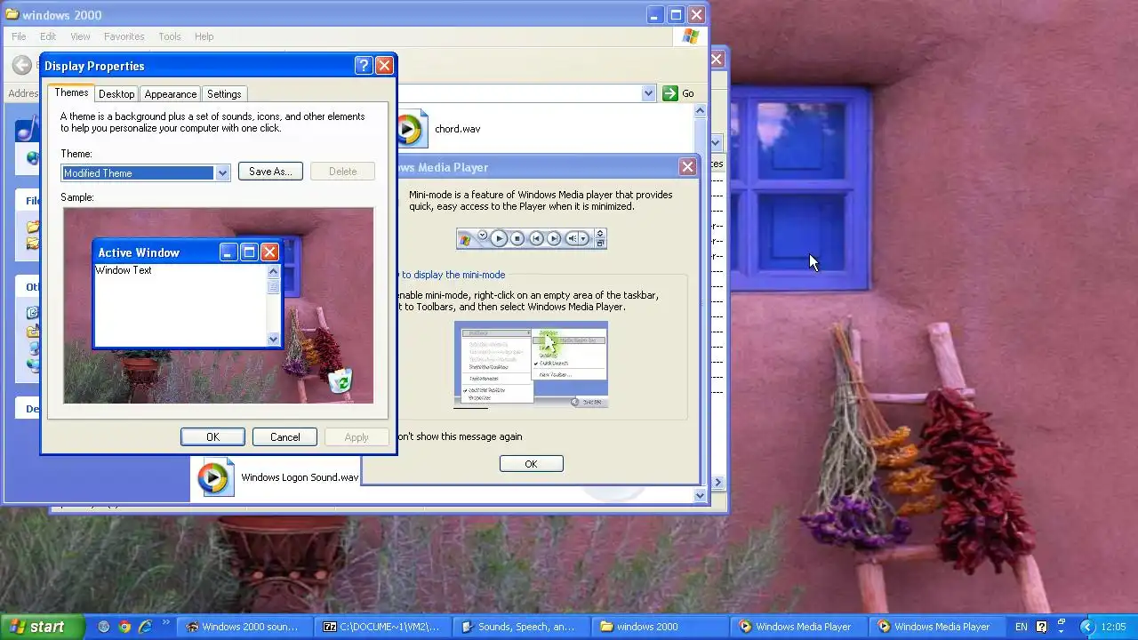This screenshot has width=1138, height=640.
Task: Click the EN language indicator in tray
Action: [x=1021, y=627]
